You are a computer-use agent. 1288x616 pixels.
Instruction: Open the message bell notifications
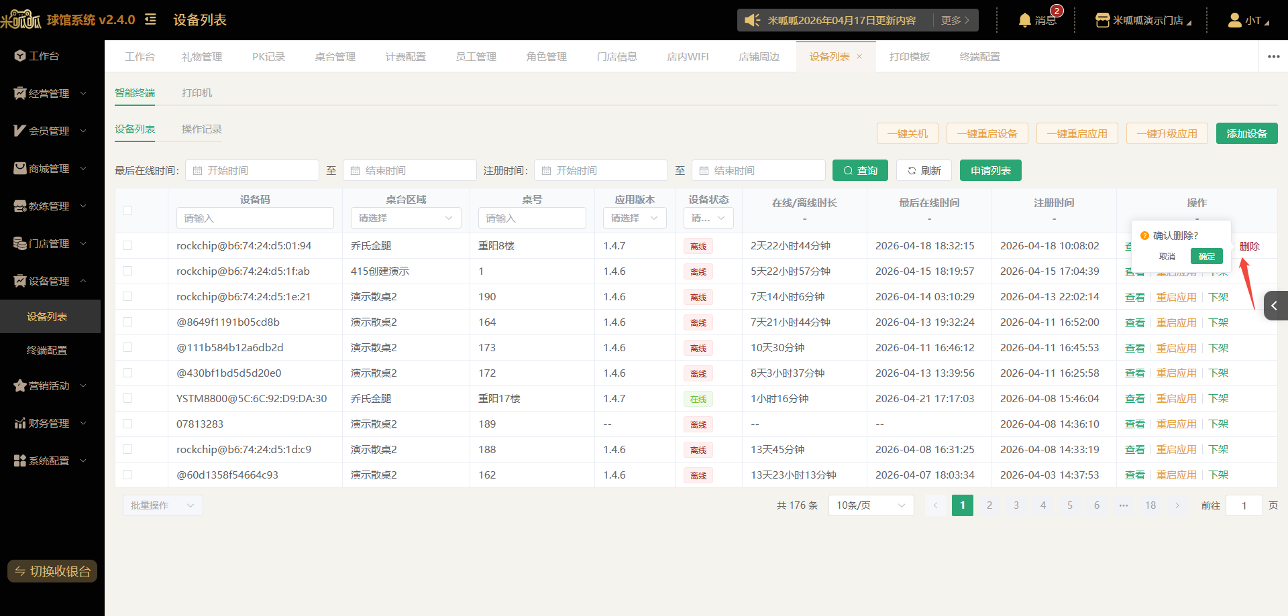[x=1024, y=20]
